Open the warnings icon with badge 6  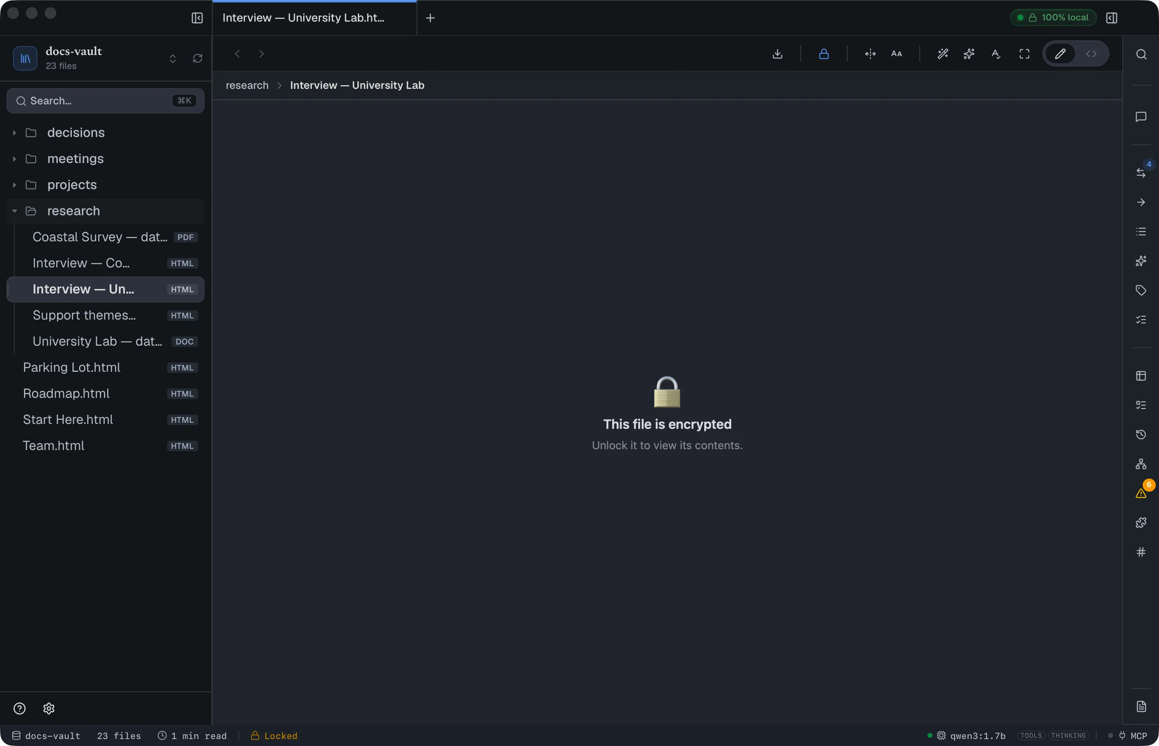click(x=1141, y=493)
